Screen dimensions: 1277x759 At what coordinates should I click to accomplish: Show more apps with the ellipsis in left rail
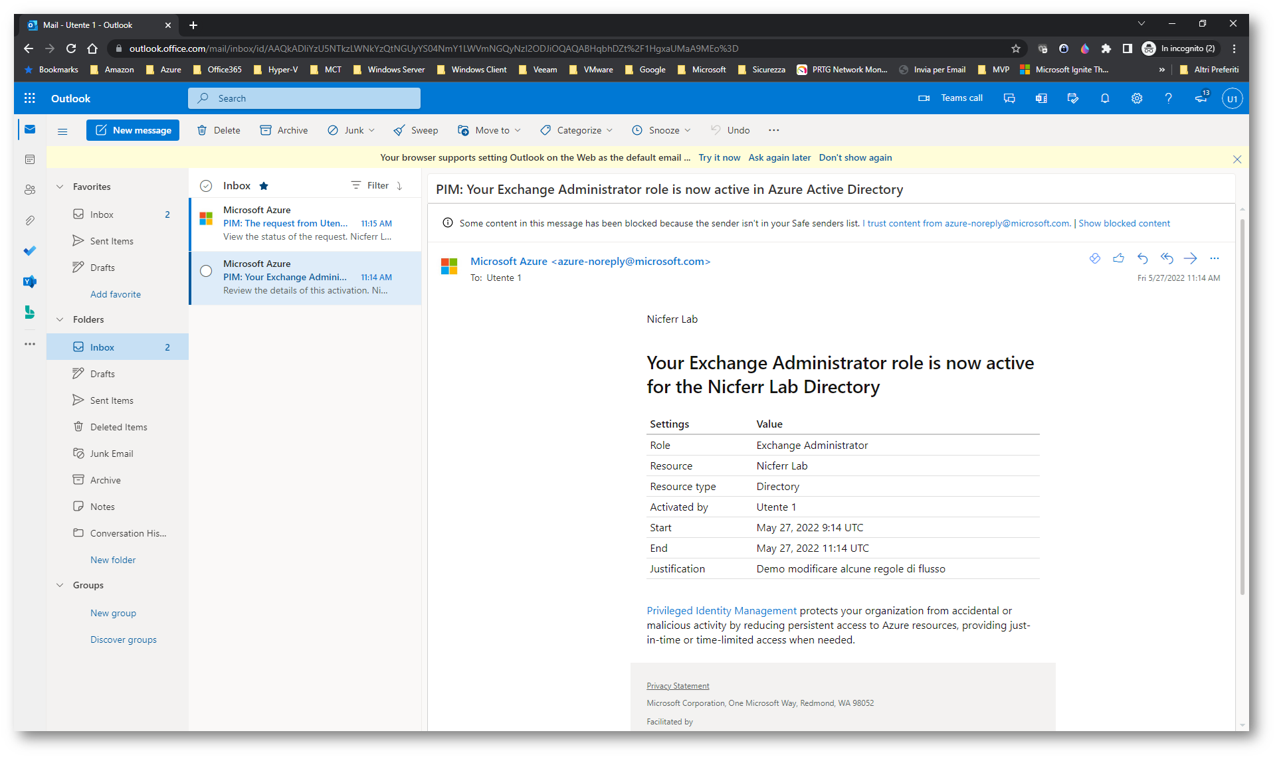pyautogui.click(x=30, y=344)
